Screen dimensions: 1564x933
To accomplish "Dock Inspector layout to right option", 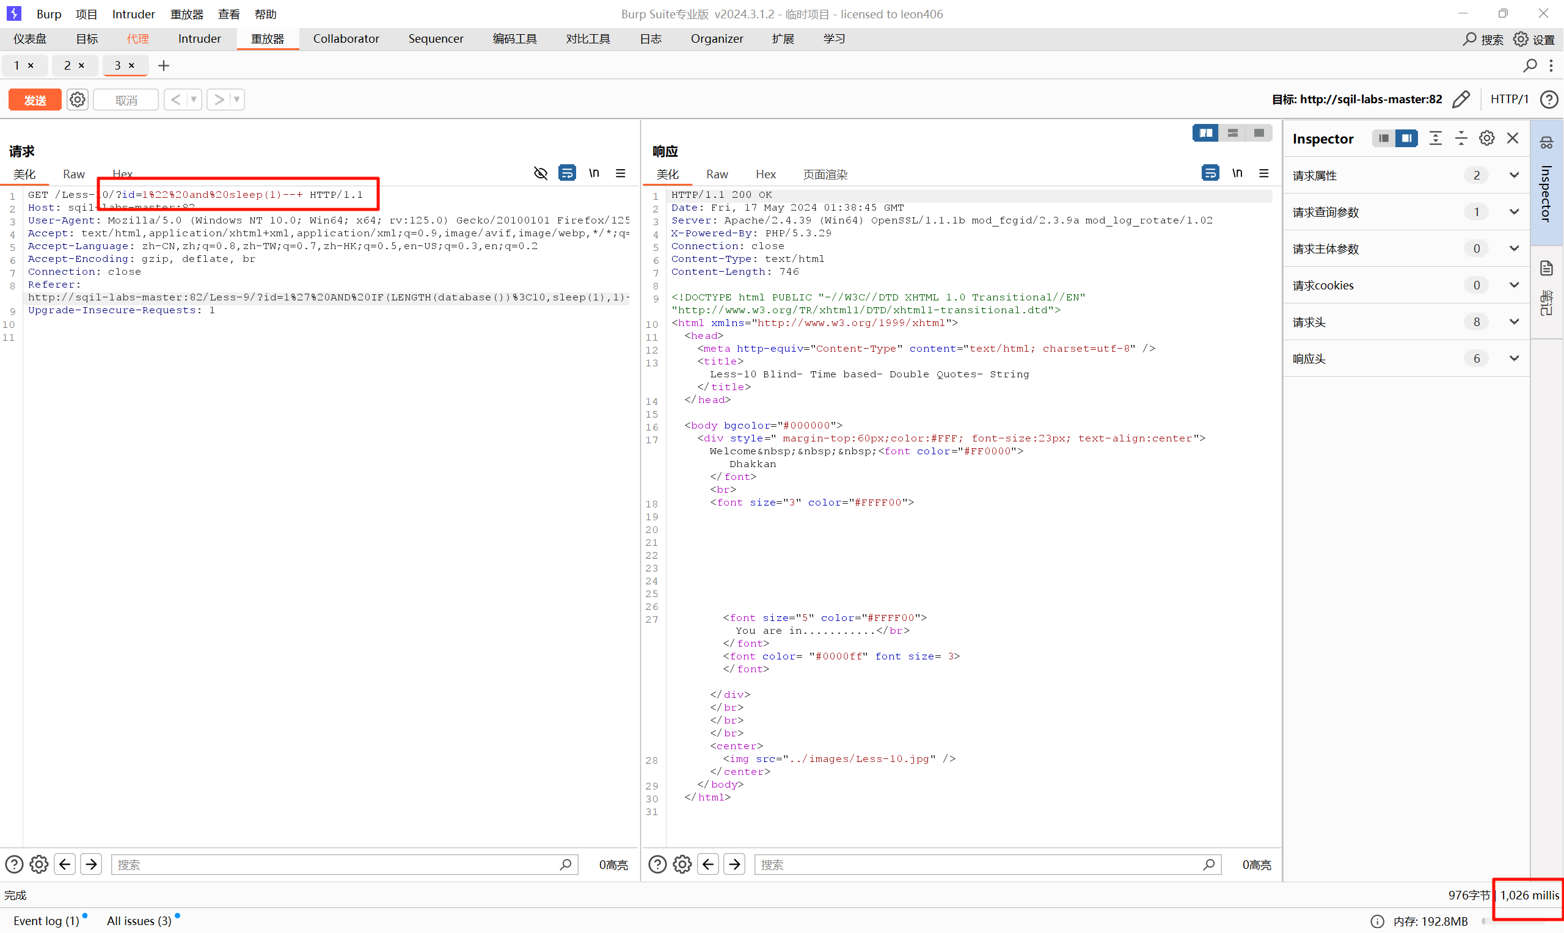I will click(1406, 139).
